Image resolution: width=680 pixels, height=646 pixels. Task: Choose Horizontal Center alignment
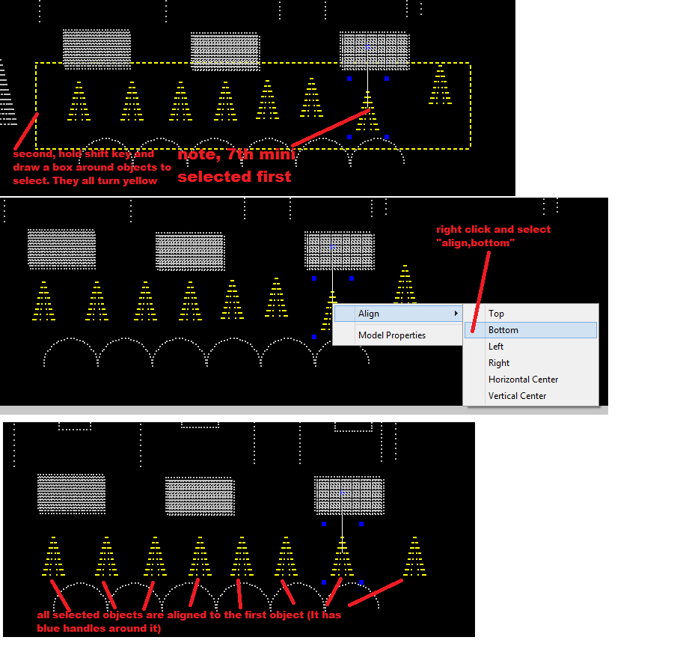(530, 380)
